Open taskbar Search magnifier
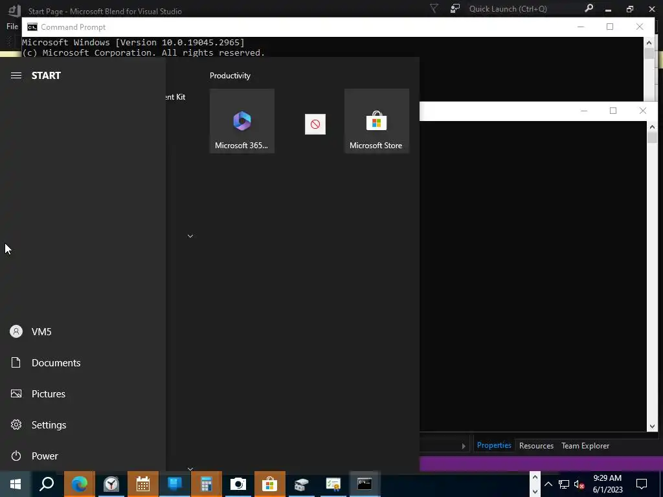The image size is (663, 497). pyautogui.click(x=47, y=484)
